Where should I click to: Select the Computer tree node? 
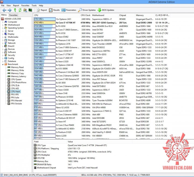click(12, 22)
